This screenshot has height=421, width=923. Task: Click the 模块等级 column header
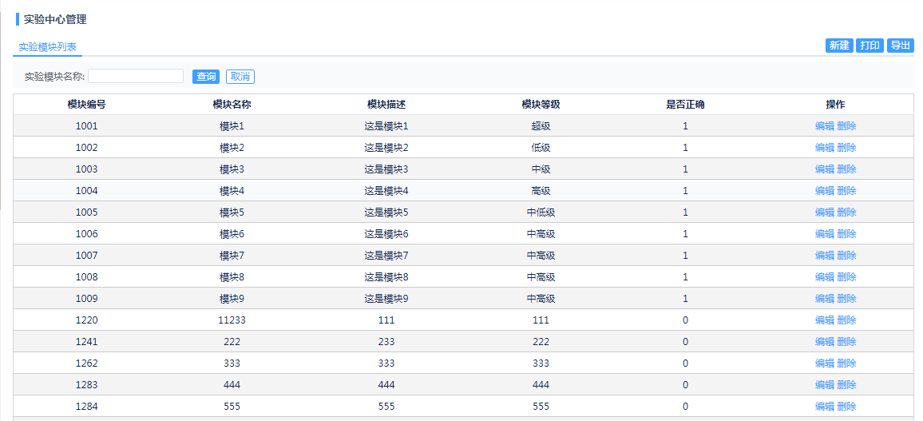click(541, 104)
